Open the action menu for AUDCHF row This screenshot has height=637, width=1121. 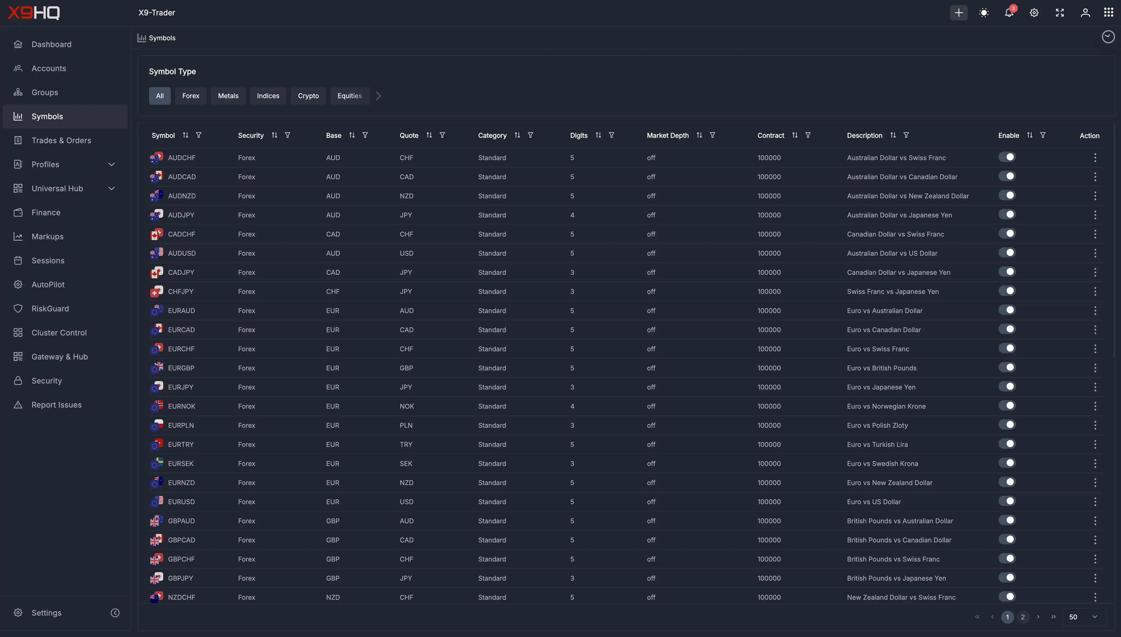click(1095, 157)
